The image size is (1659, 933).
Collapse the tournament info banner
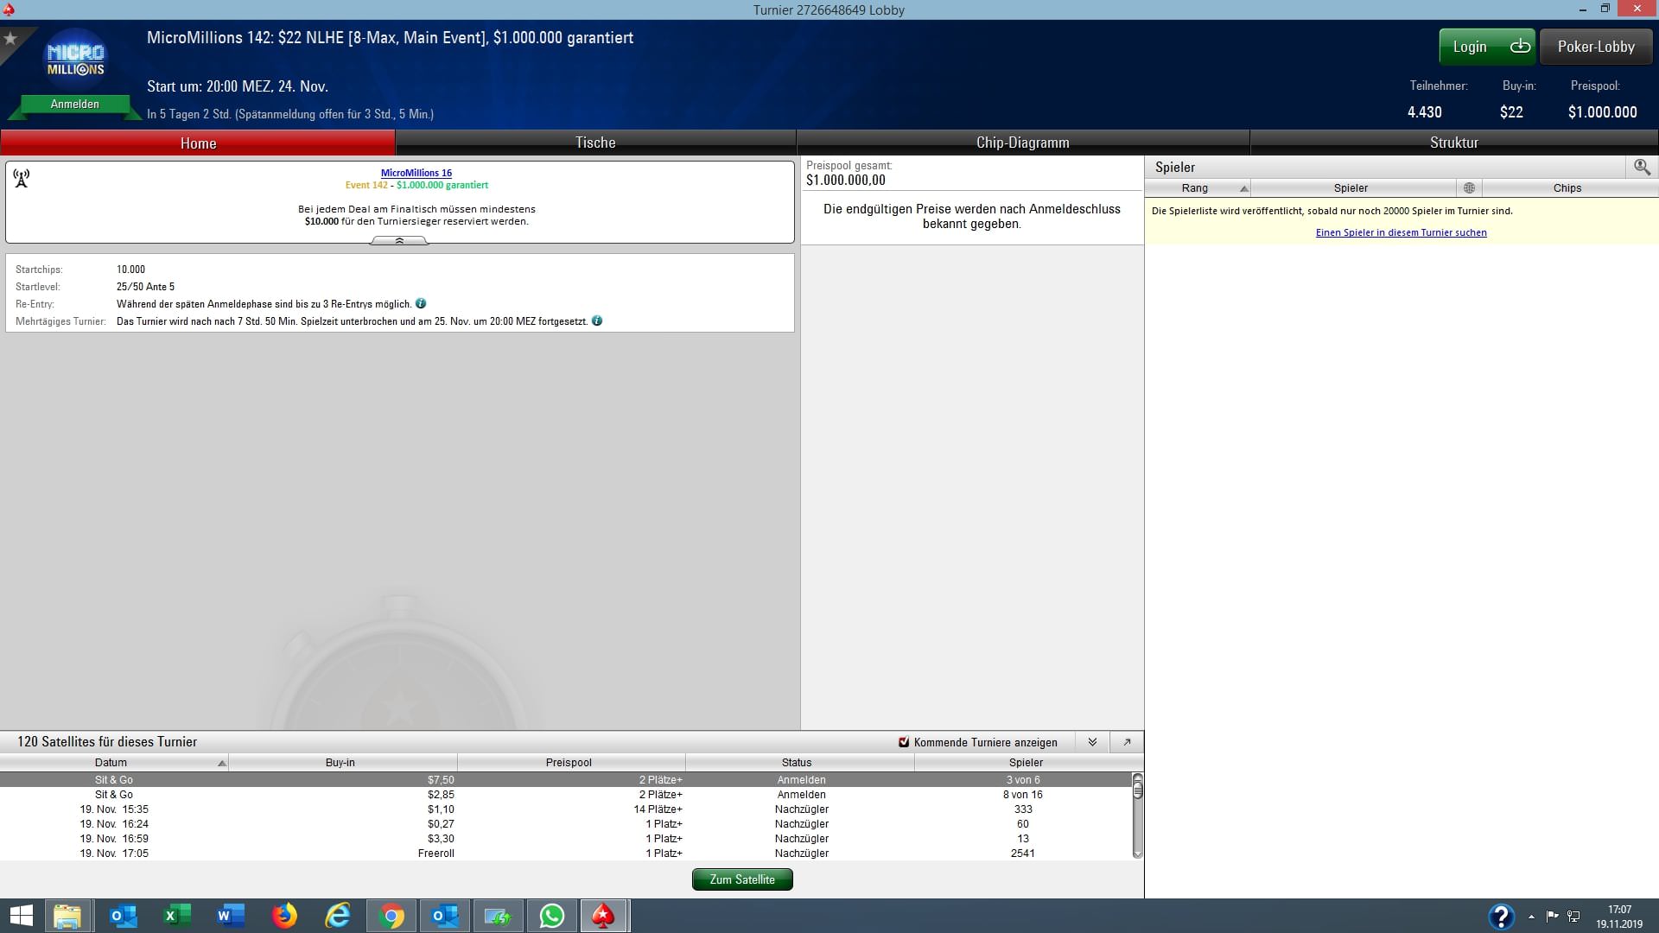coord(399,241)
